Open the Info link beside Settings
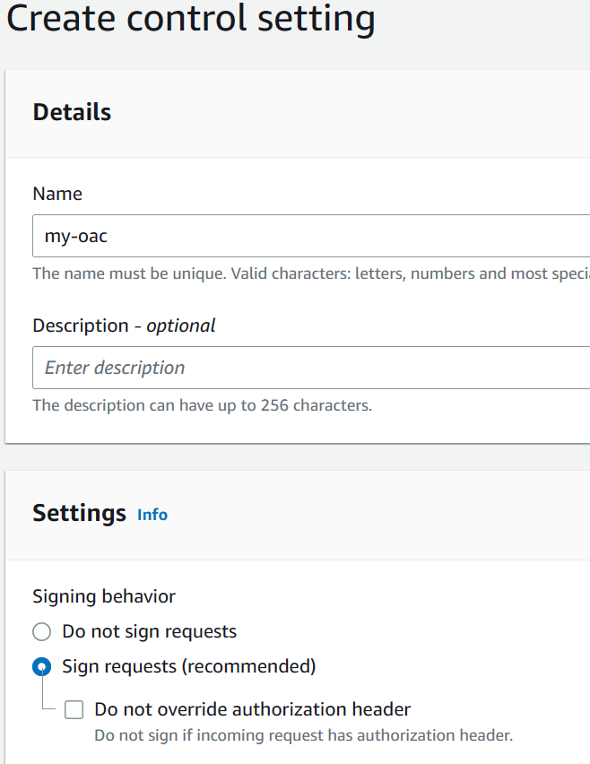Screen dimensions: 590x764 [152, 515]
